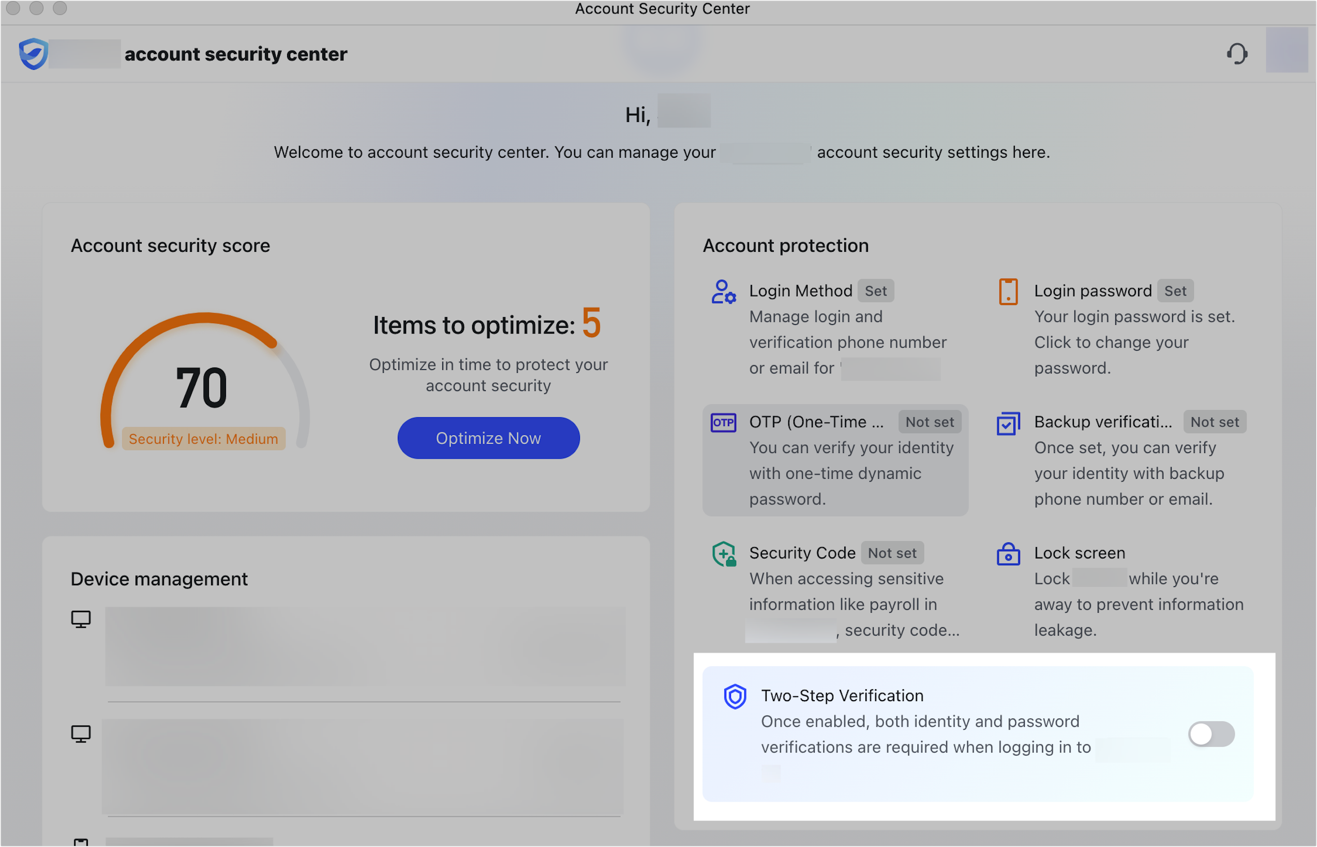
Task: Click the account security center header title
Action: tap(236, 54)
